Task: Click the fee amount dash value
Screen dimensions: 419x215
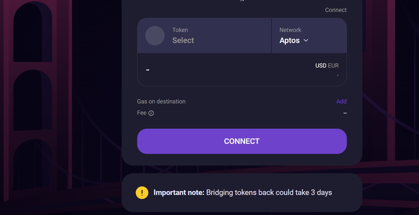Action: coord(345,113)
